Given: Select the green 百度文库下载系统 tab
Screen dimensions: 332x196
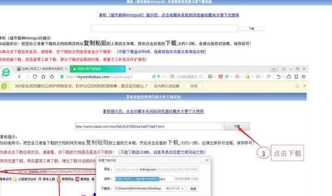Looking at the screenshot, I should (97, 69).
